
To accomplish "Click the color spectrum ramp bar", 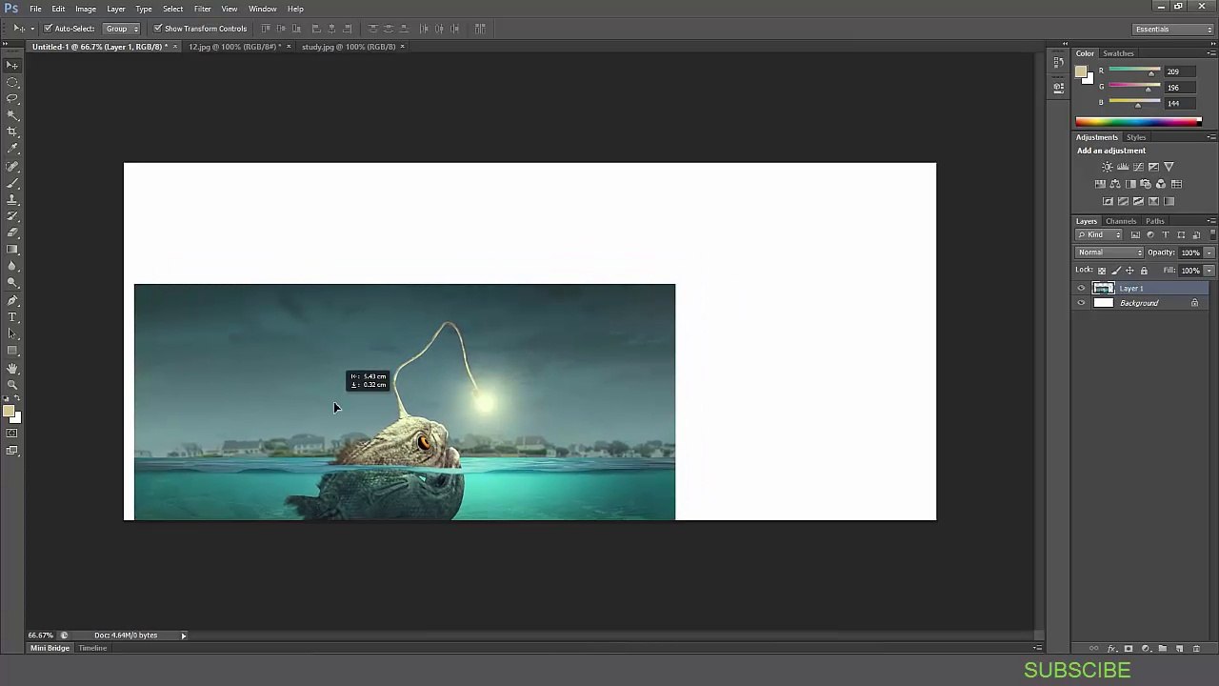I will (x=1138, y=122).
